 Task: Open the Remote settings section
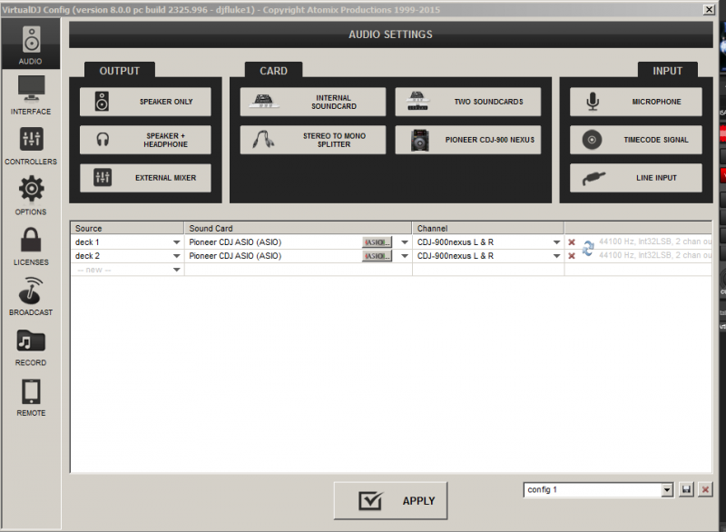31,397
